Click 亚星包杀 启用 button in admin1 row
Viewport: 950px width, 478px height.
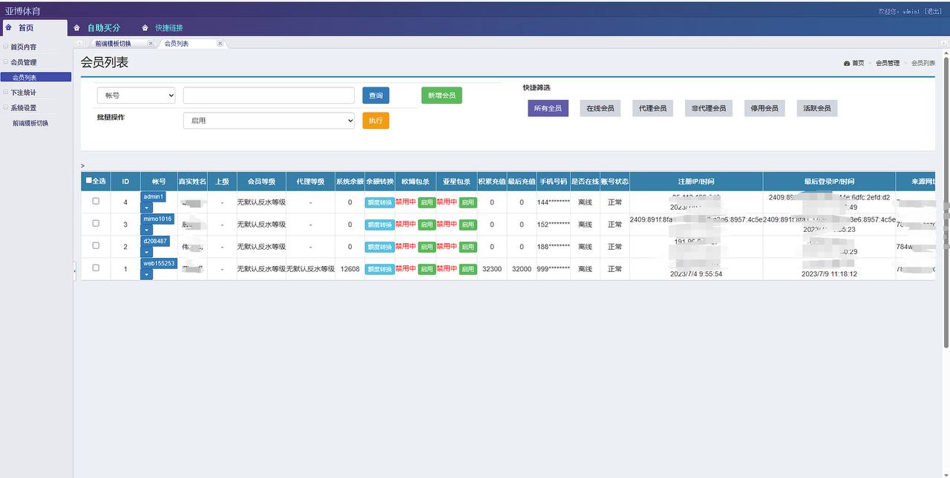click(468, 202)
